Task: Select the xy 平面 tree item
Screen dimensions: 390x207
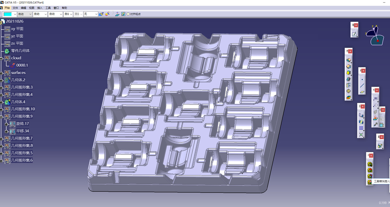Action: (x=17, y=29)
